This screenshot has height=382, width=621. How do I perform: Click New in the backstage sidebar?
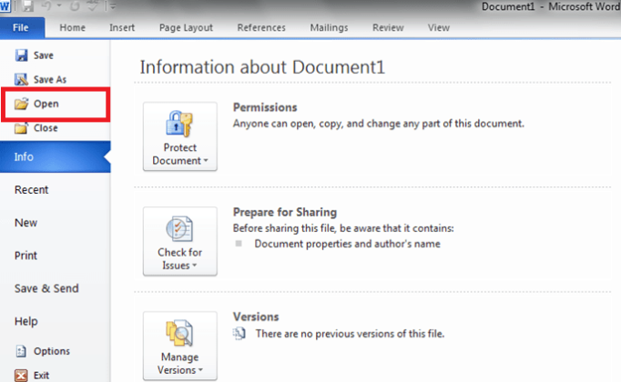coord(25,223)
